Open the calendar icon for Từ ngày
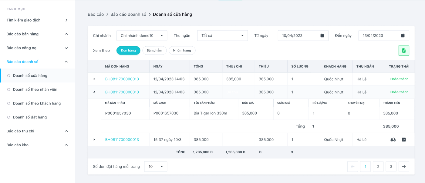The height and width of the screenshot is (183, 425). [322, 35]
